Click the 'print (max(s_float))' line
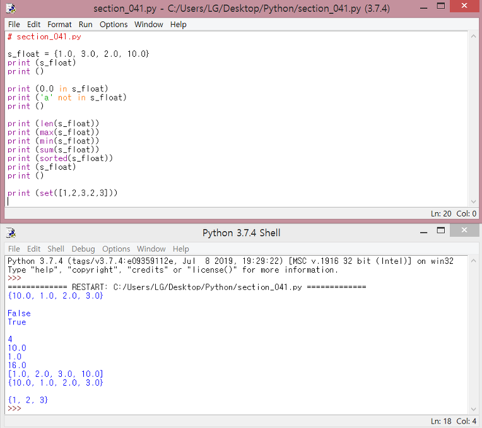Viewport: 482px width, 428px height. [53, 132]
